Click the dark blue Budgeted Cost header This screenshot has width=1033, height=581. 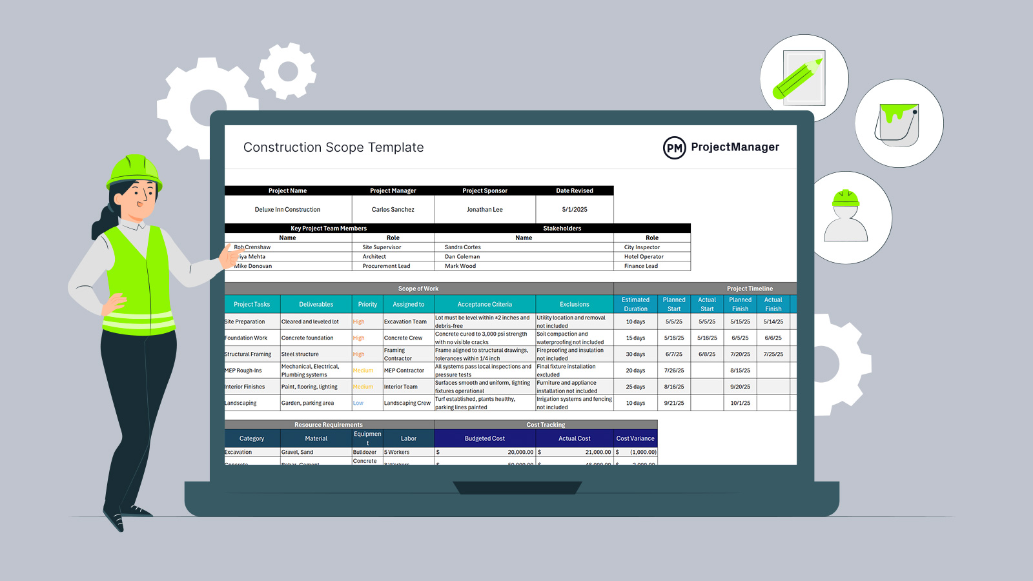click(x=484, y=439)
